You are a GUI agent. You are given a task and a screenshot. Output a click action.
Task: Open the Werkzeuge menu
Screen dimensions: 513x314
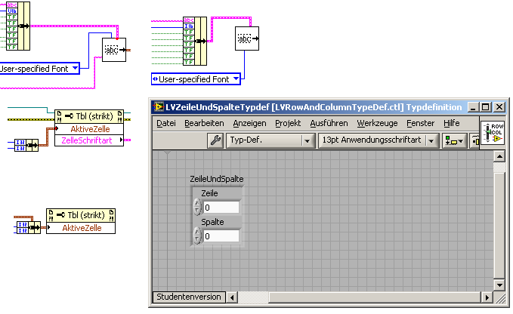[x=377, y=124]
